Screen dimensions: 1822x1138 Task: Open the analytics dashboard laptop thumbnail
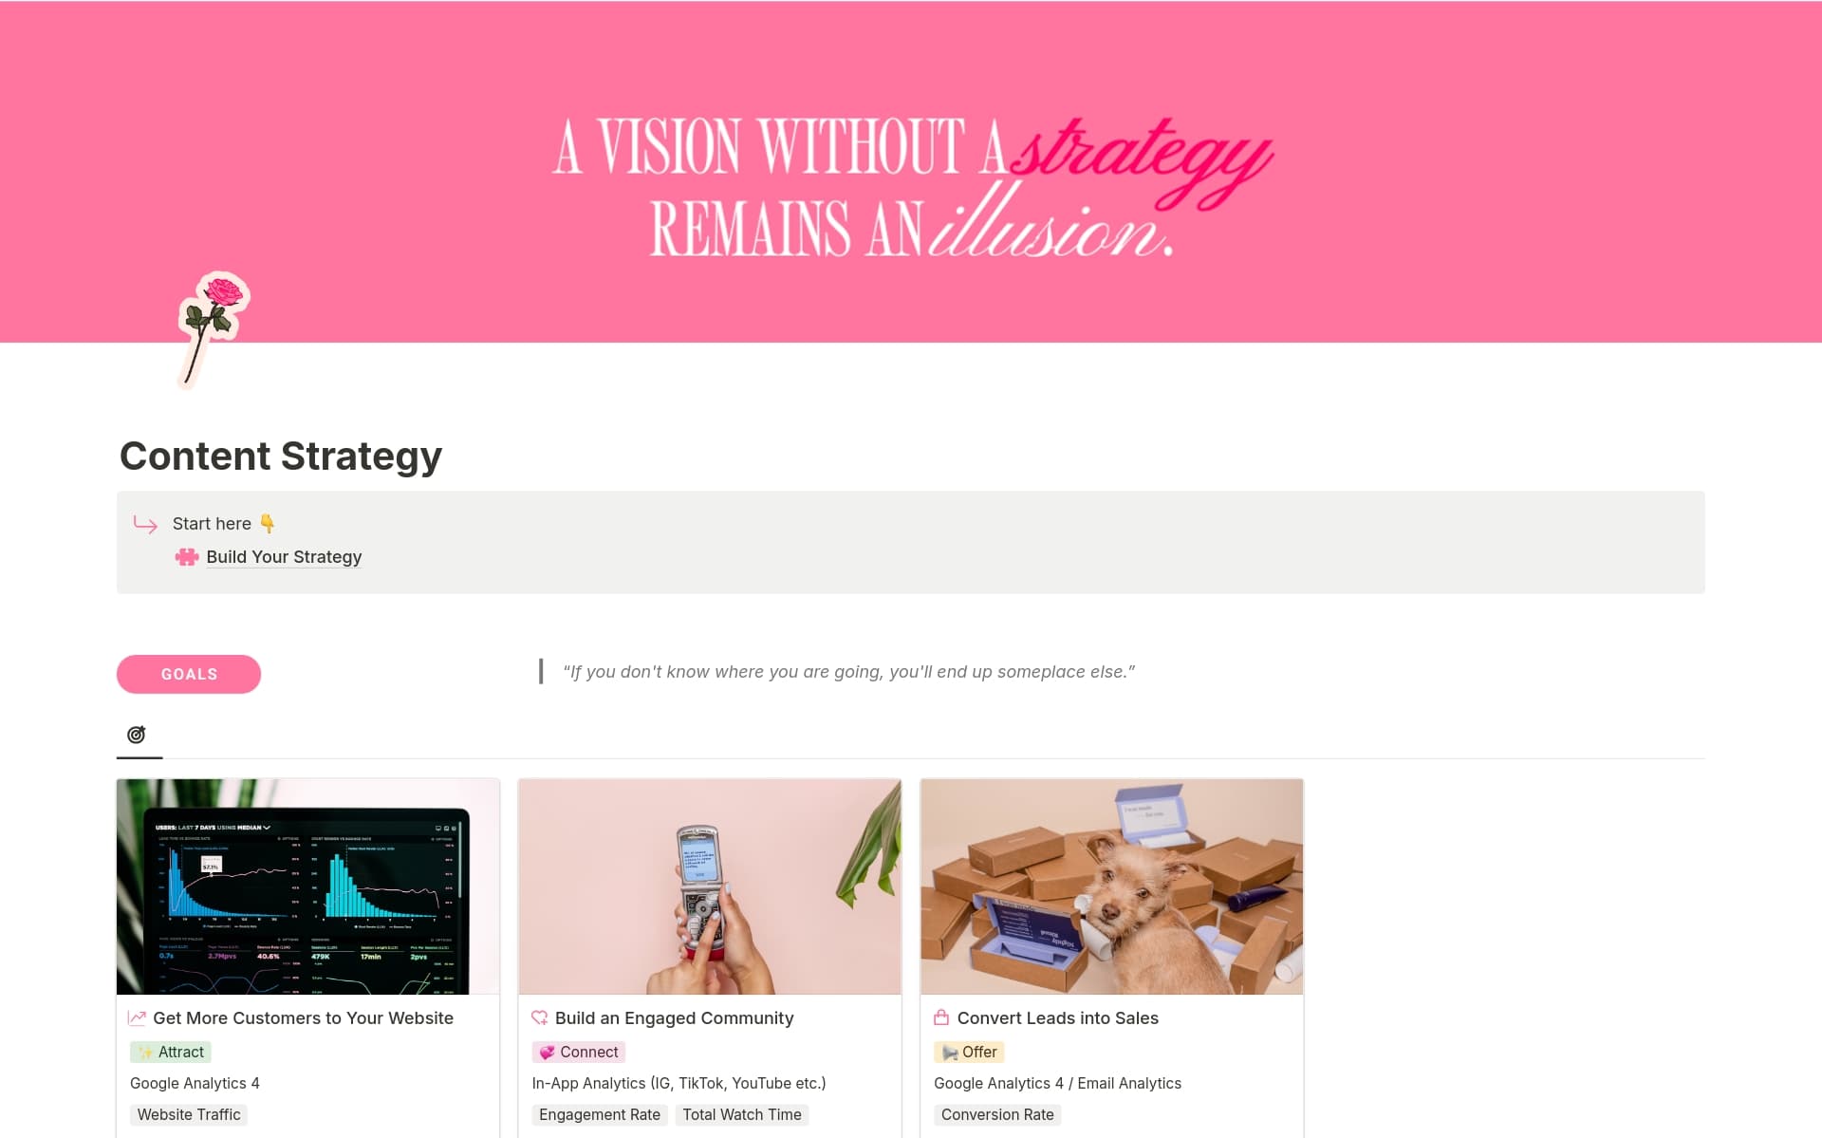307,886
